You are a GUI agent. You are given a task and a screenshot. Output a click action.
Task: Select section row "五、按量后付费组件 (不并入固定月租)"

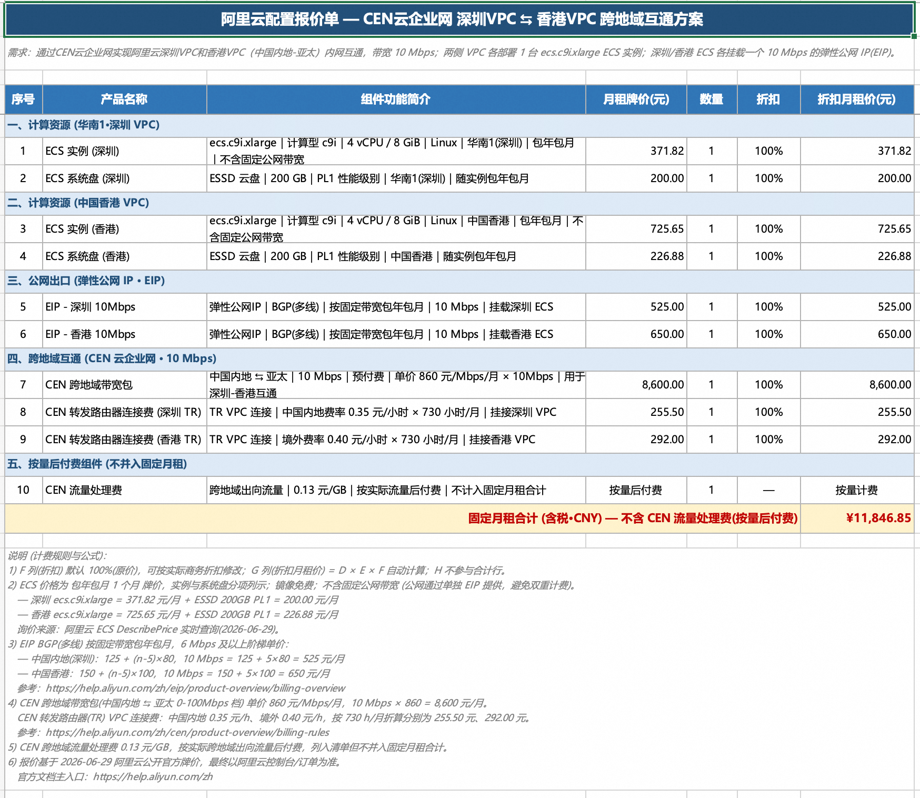click(x=459, y=464)
